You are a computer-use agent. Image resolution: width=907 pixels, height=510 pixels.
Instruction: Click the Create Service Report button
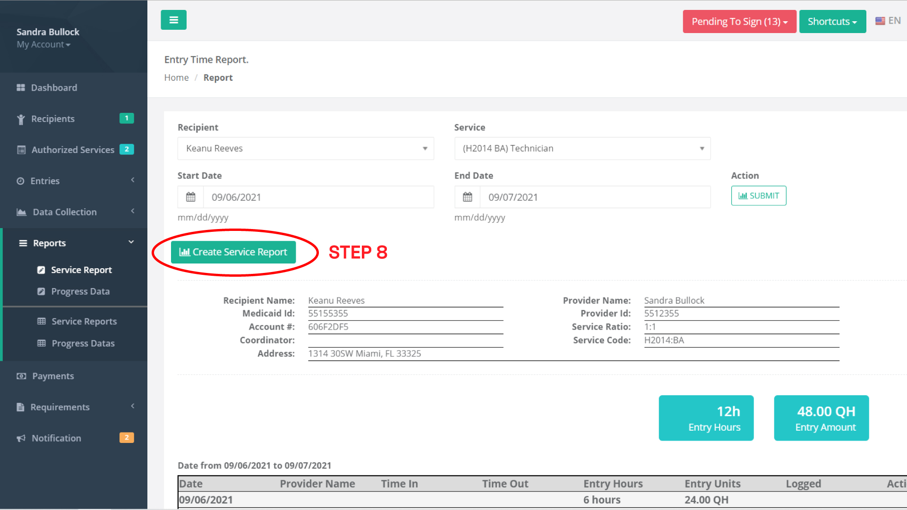click(x=233, y=252)
